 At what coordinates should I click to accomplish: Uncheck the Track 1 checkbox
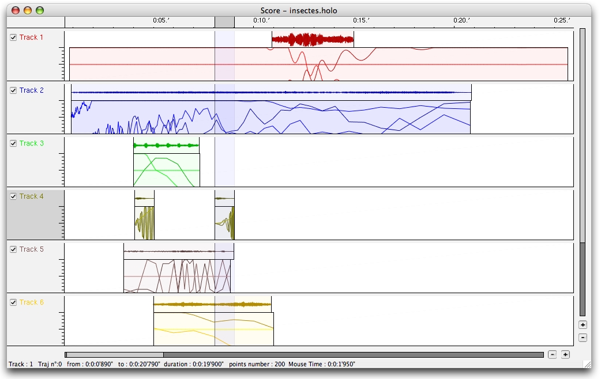pos(13,37)
